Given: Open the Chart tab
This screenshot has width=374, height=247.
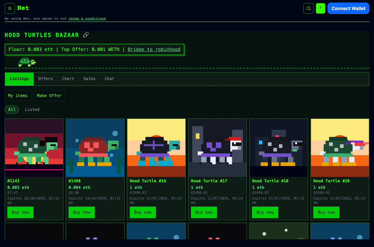Looking at the screenshot, I should pyautogui.click(x=68, y=79).
